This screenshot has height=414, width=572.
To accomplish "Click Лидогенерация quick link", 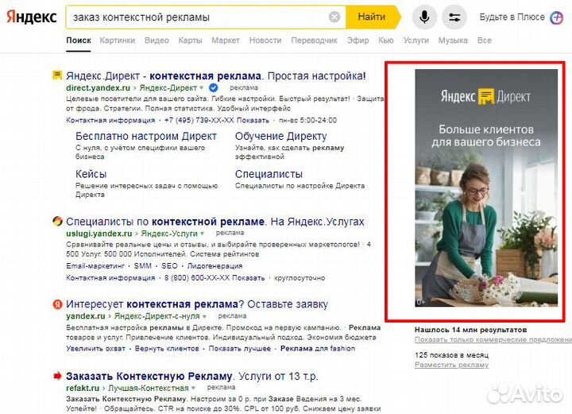I will [x=214, y=266].
